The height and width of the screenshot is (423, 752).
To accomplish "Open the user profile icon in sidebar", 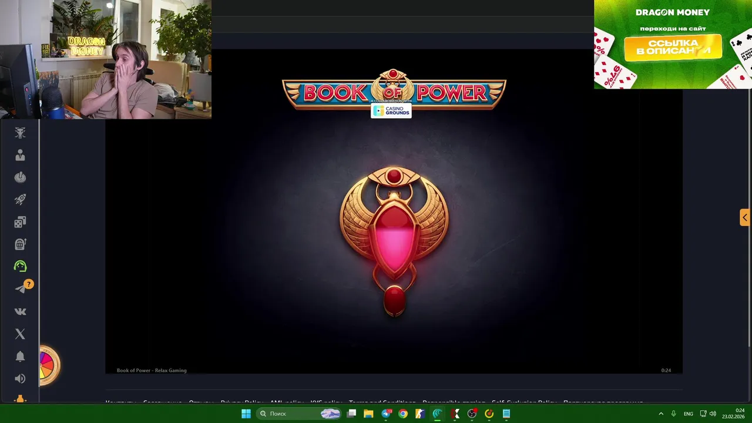I will [20, 155].
